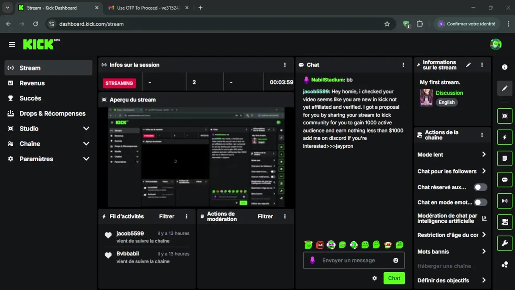The height and width of the screenshot is (290, 515).
Task: Toggle Chat en mode emot... switch
Action: coord(480,202)
